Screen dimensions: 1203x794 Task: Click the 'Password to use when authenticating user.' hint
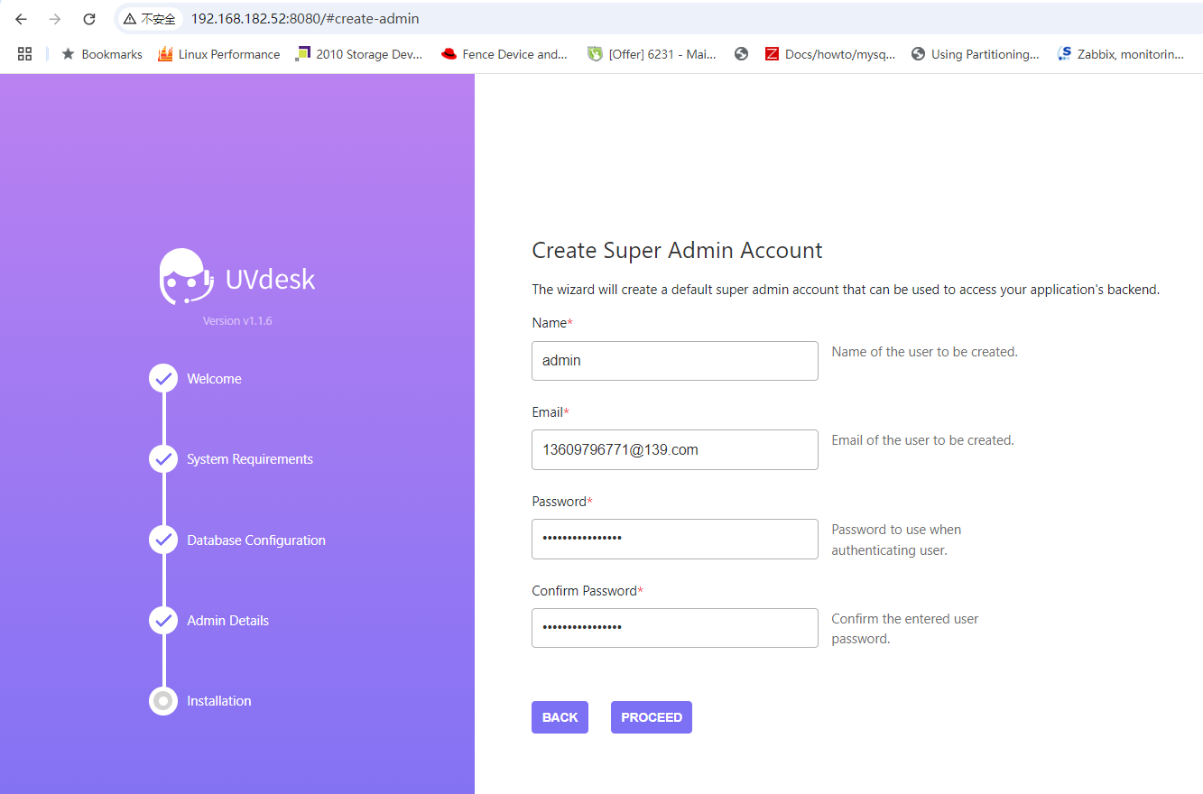[x=897, y=540]
